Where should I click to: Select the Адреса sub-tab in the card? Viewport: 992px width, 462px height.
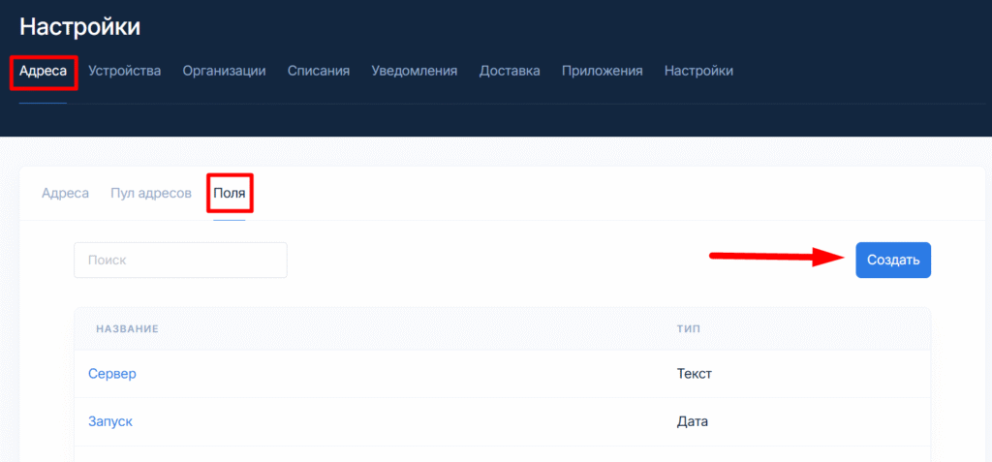pos(65,193)
